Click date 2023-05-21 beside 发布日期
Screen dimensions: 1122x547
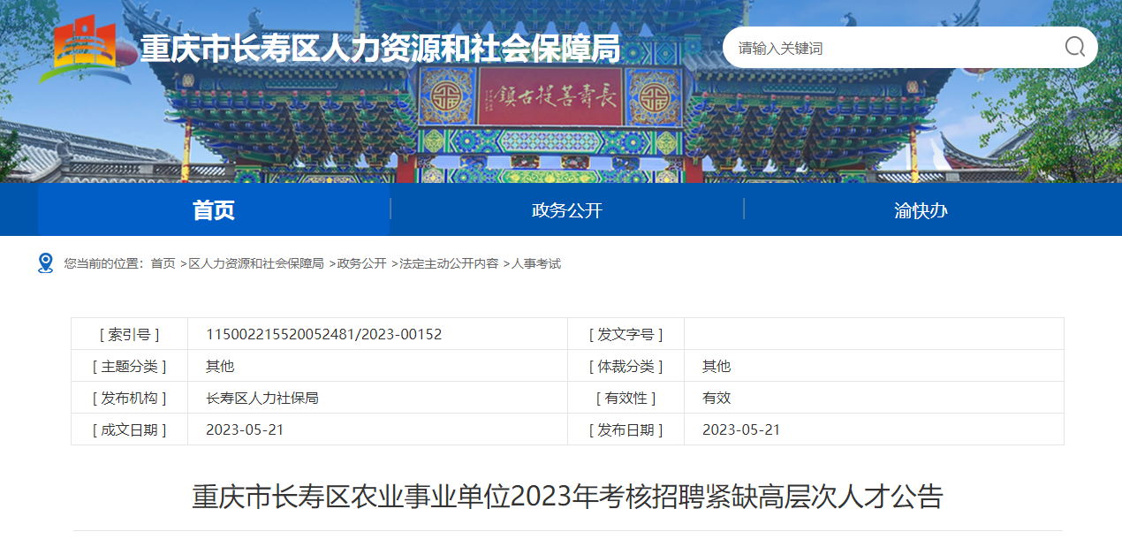coord(741,429)
